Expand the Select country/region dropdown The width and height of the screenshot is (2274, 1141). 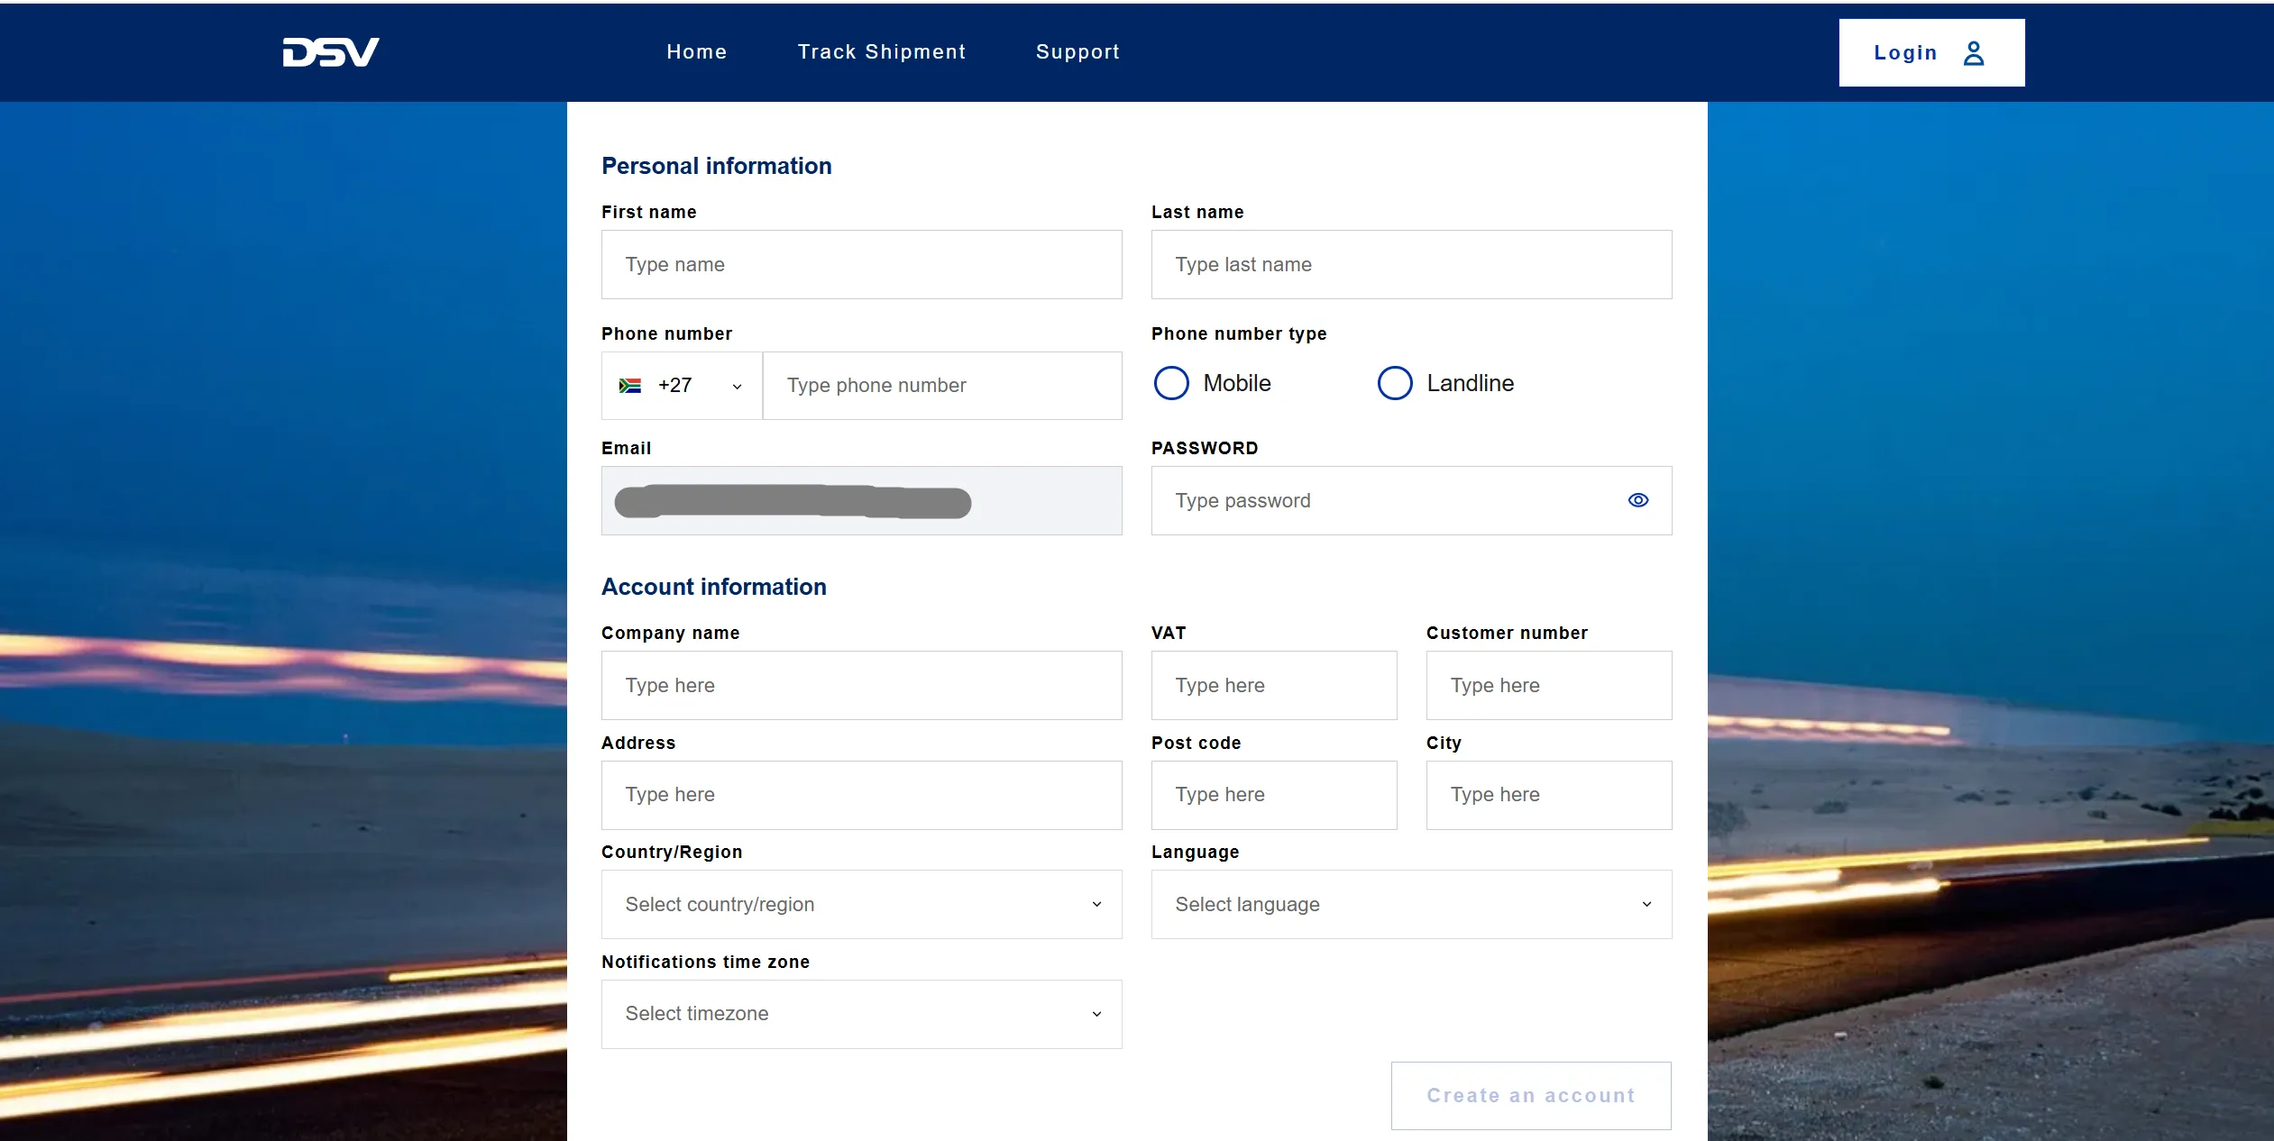861,904
